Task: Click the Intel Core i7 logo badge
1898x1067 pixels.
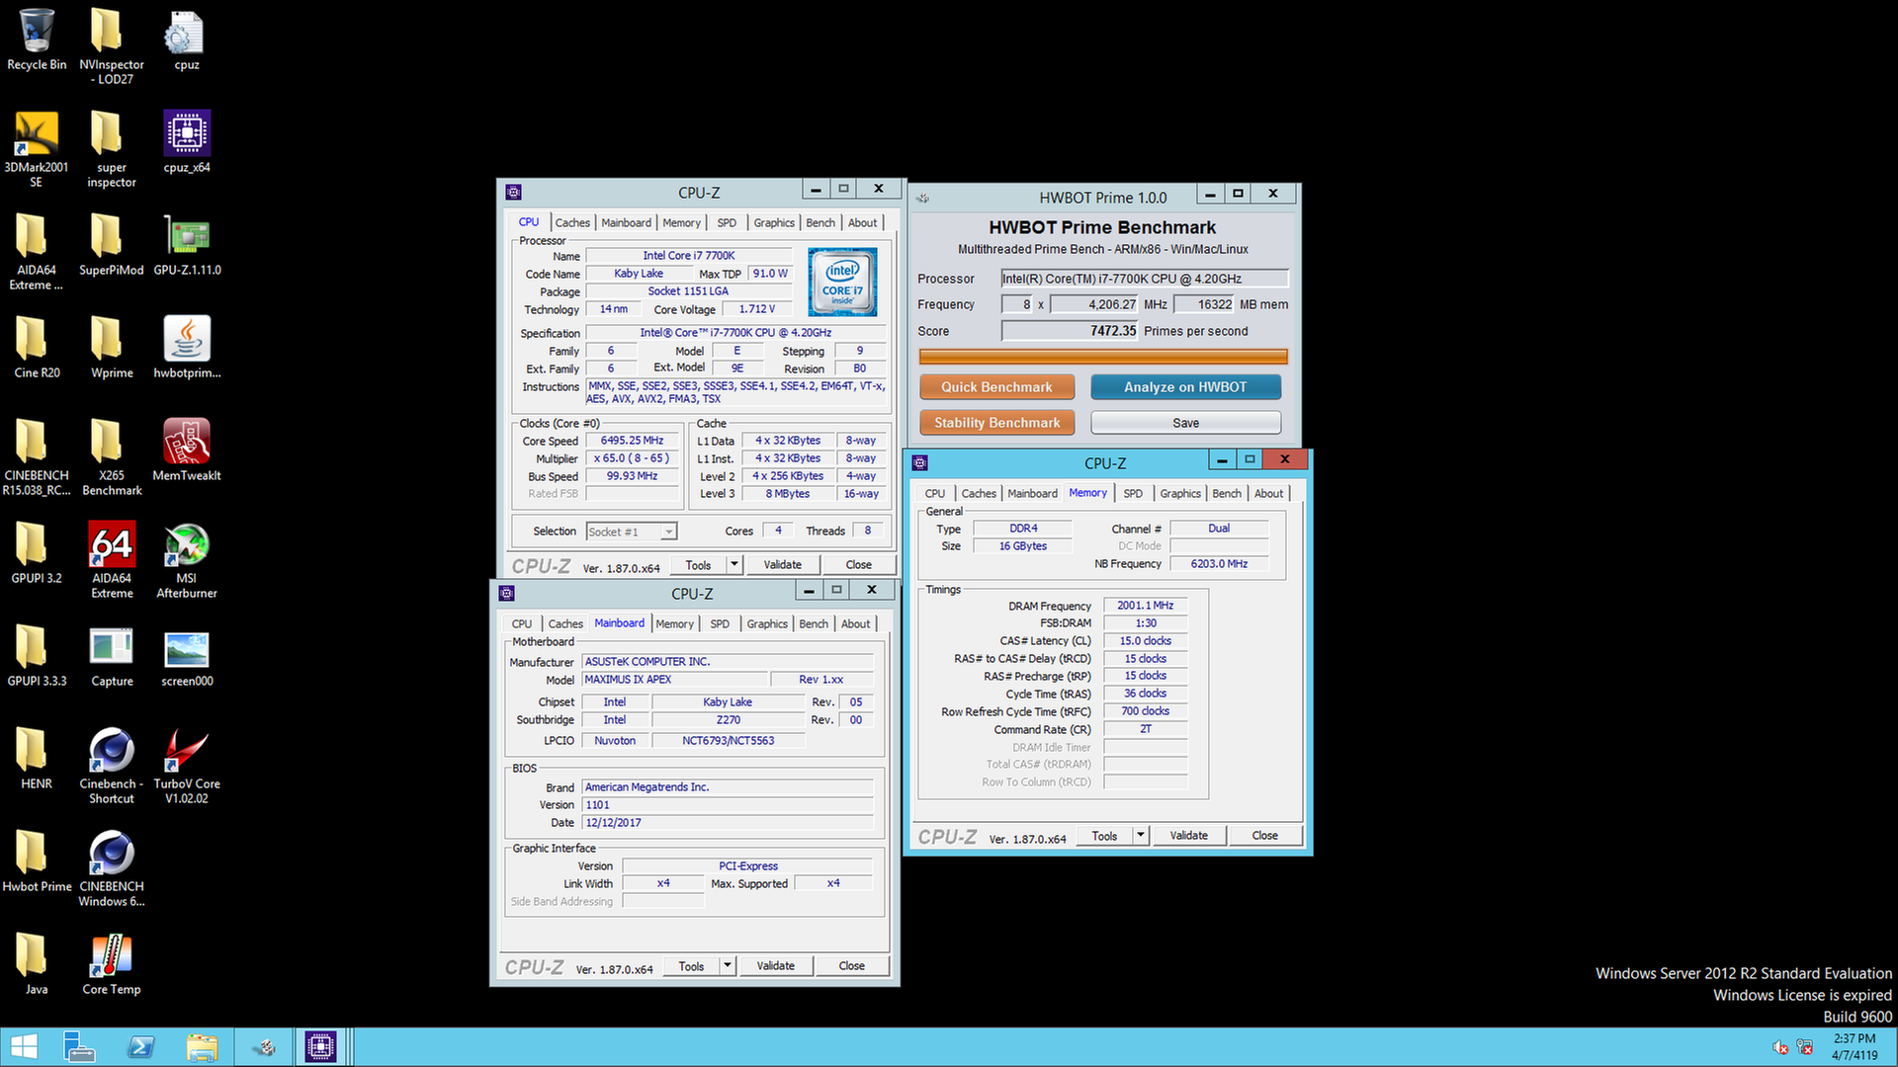Action: click(842, 283)
